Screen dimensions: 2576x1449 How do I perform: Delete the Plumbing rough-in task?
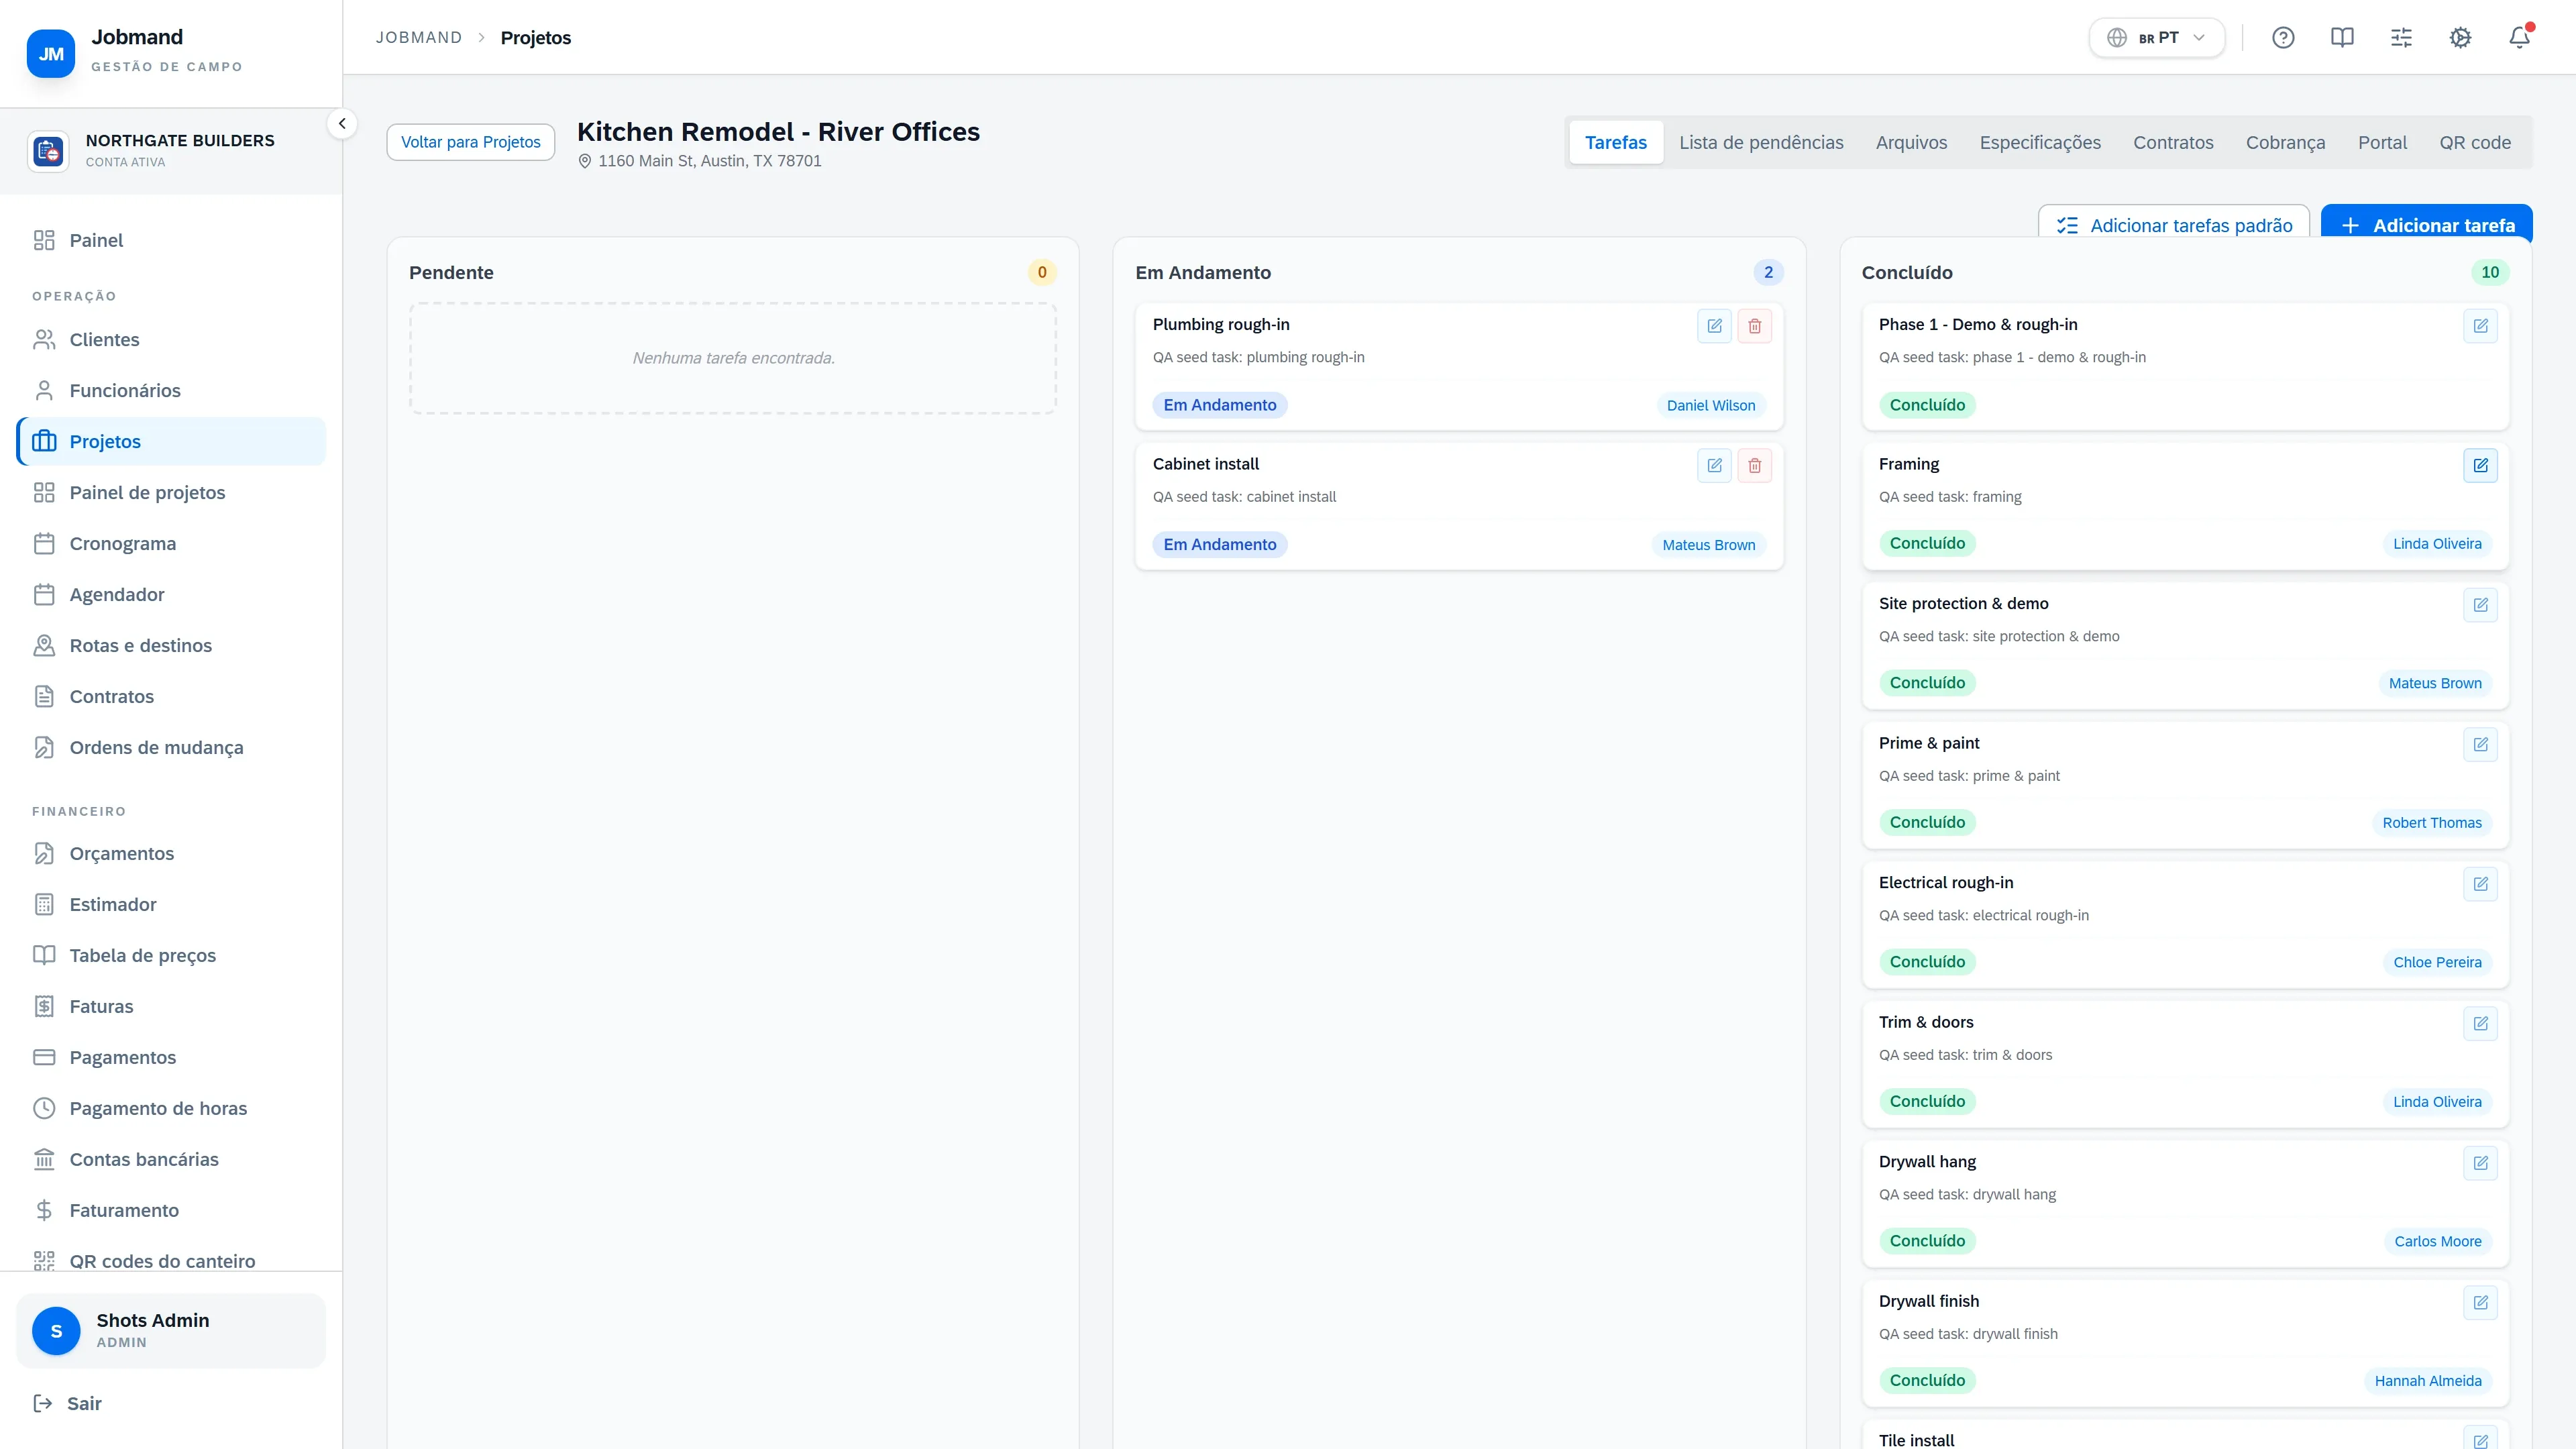coord(1754,326)
